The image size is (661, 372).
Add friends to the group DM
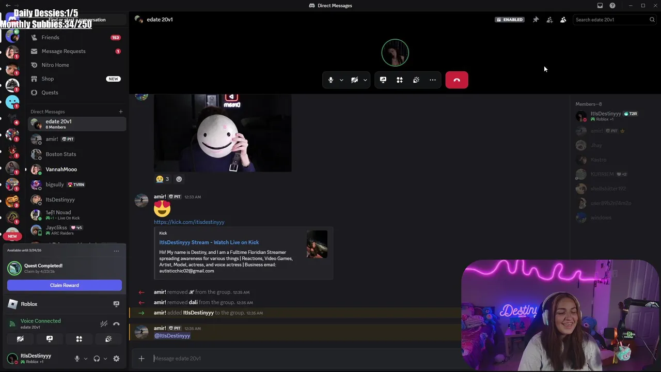pos(549,20)
